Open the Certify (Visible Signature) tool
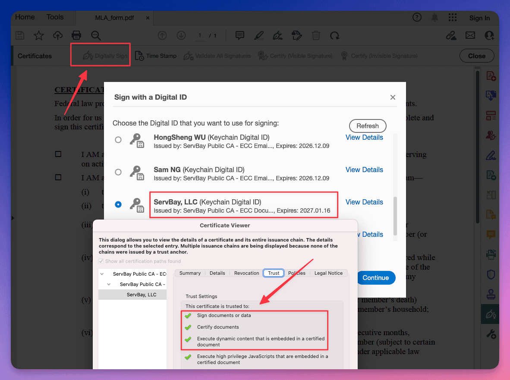 295,56
